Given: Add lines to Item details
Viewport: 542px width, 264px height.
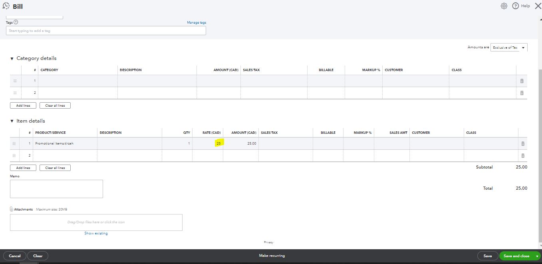Looking at the screenshot, I should (23, 168).
